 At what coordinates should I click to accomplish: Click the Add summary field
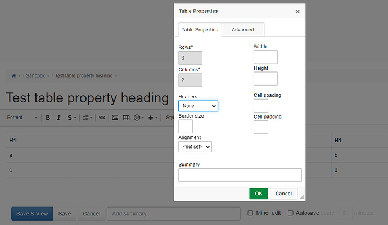click(174, 214)
